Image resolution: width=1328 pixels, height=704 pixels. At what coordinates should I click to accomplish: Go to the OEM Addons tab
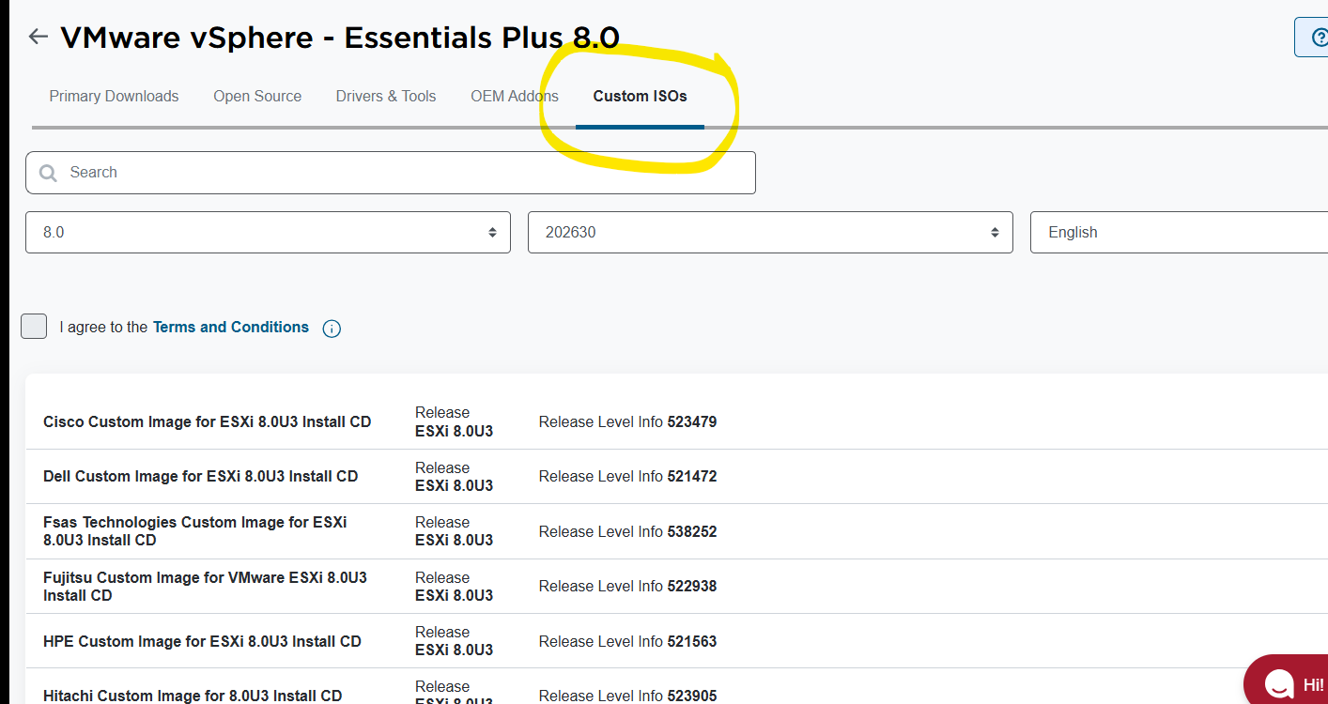point(515,96)
